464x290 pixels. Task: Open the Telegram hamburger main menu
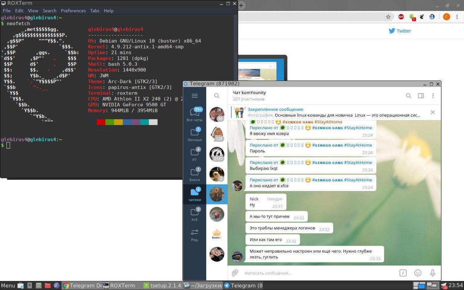195,96
